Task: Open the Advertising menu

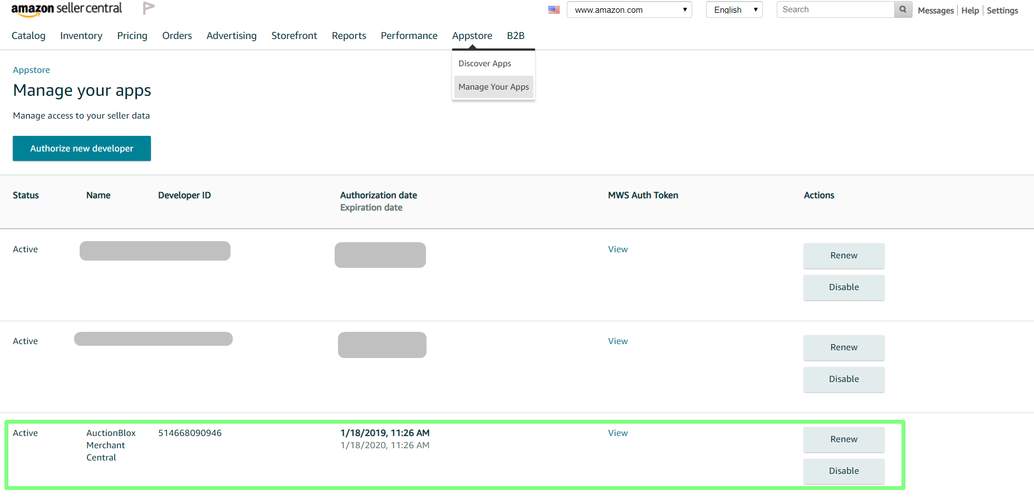Action: tap(232, 36)
